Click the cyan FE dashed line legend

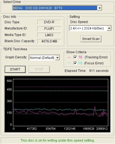69,63
